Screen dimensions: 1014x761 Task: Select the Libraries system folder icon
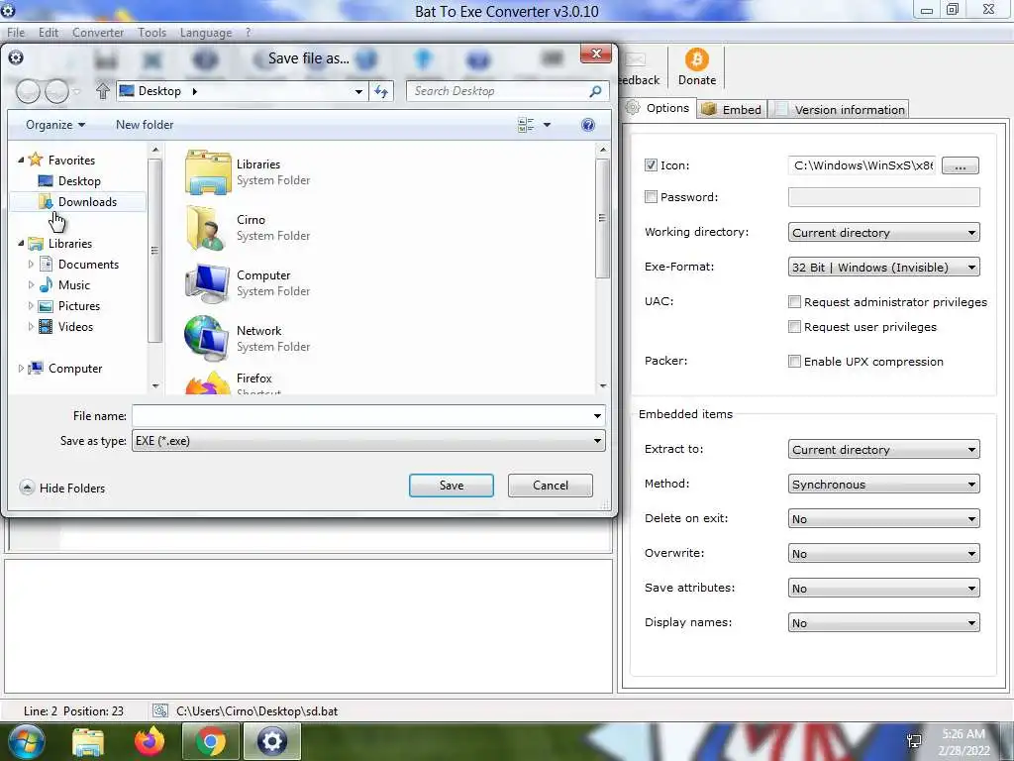tap(208, 172)
